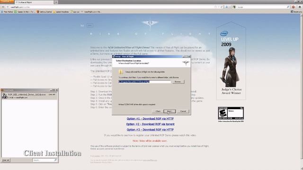Open a new browser tab
The width and height of the screenshot is (303, 170).
(56, 2)
